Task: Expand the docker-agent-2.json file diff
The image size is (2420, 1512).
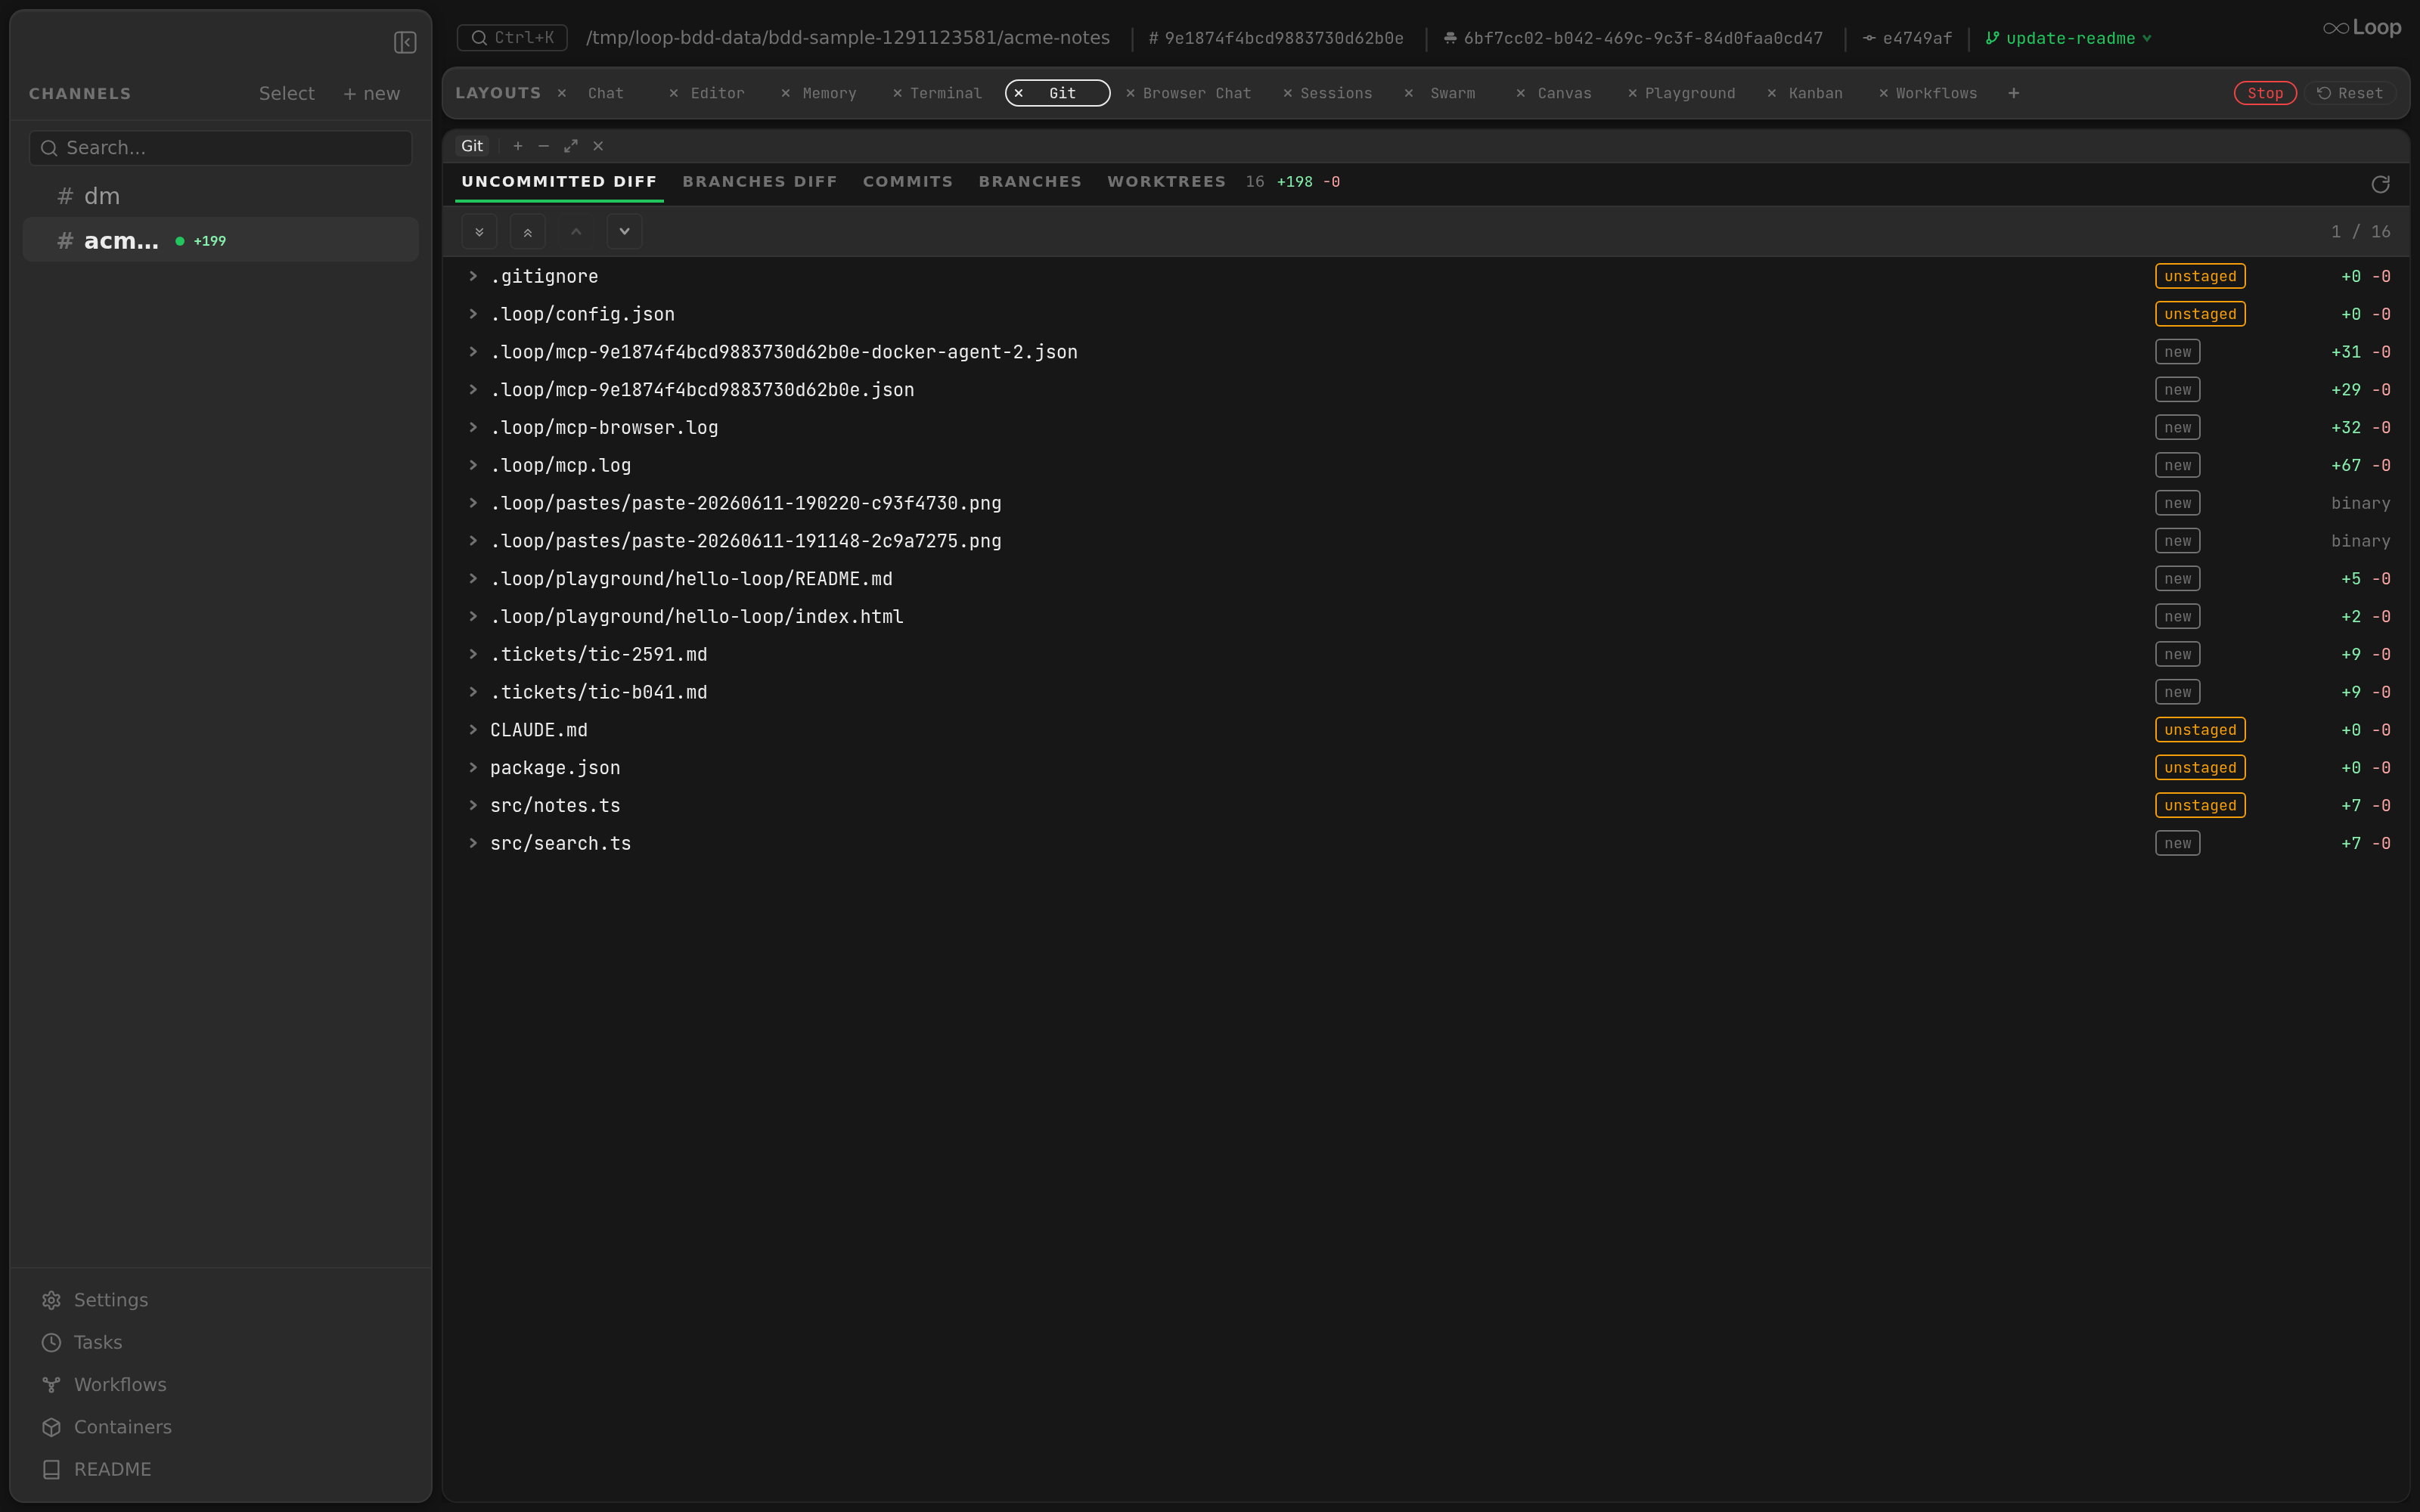Action: click(473, 352)
